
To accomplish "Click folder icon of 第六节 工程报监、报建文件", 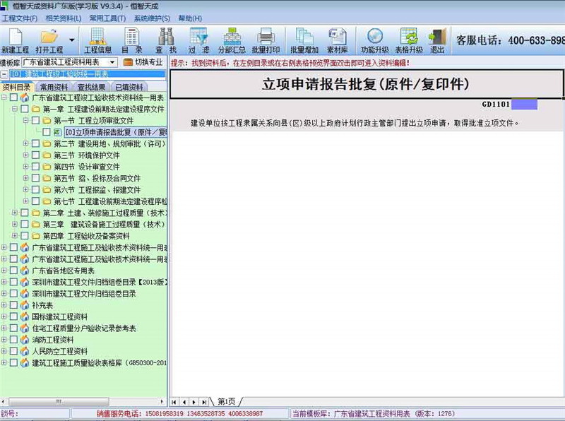I will [47, 189].
